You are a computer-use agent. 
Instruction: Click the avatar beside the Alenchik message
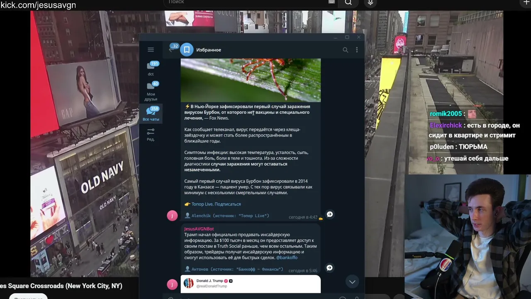pos(172,216)
